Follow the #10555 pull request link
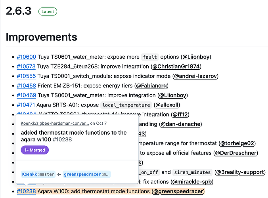 (x=27, y=76)
